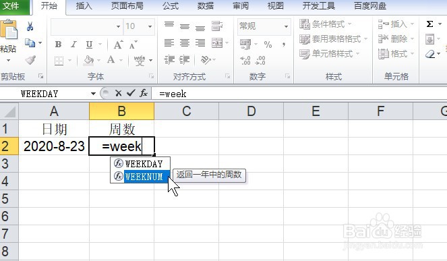Align text to bottom
This screenshot has height=261, width=447.
click(200, 28)
